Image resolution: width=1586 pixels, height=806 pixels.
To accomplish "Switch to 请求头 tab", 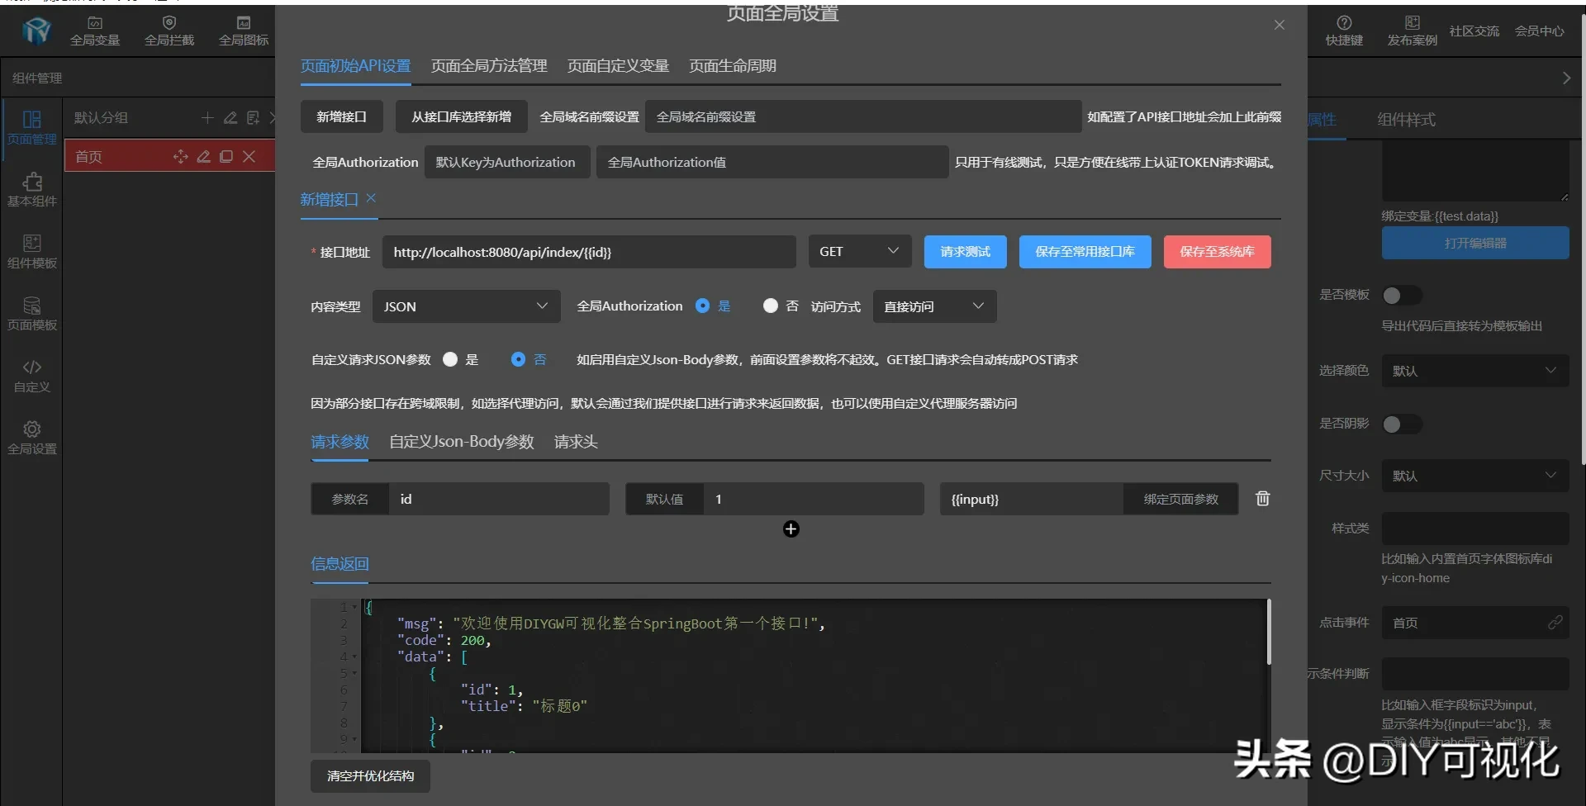I will 576,443.
